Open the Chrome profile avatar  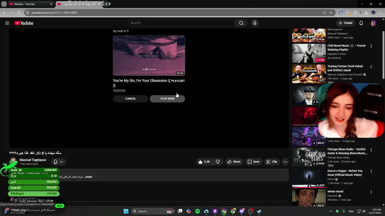click(373, 13)
